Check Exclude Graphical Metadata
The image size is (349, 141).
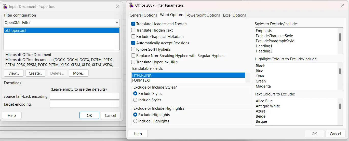(x=133, y=36)
